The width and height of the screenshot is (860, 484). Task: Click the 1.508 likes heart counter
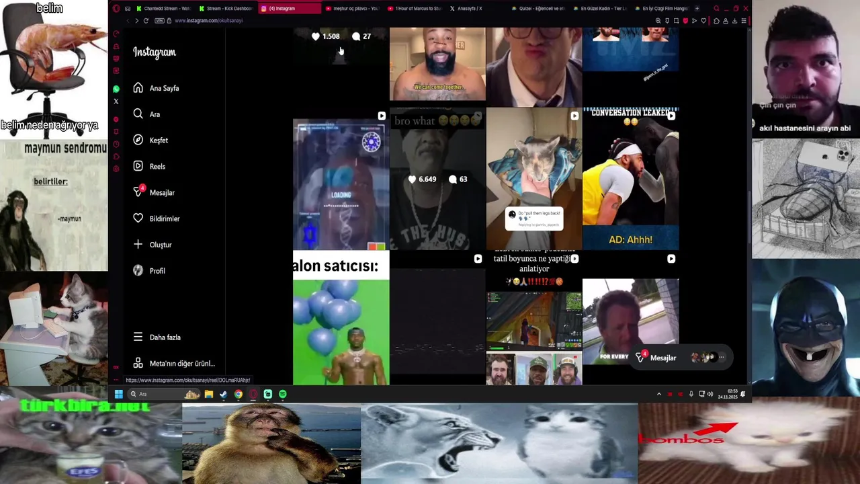[326, 36]
